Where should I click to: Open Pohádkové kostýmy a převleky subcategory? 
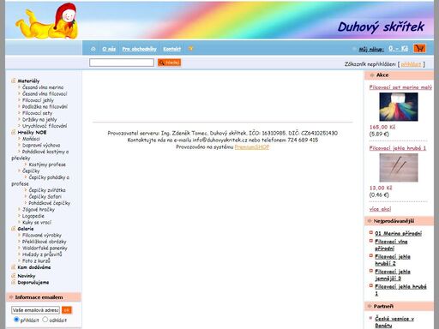click(40, 154)
